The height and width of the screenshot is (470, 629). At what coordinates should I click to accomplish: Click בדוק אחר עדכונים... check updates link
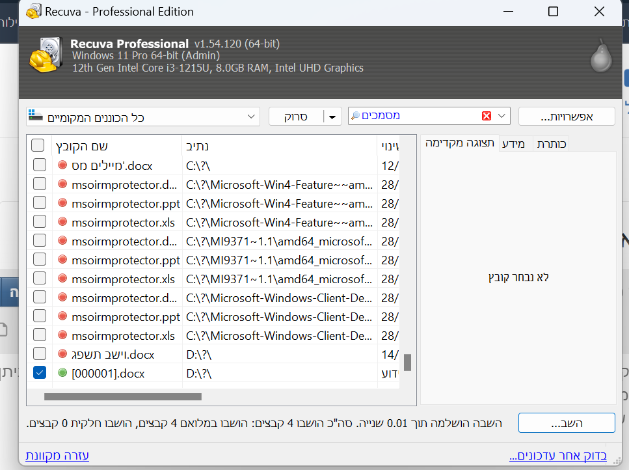[x=558, y=456]
